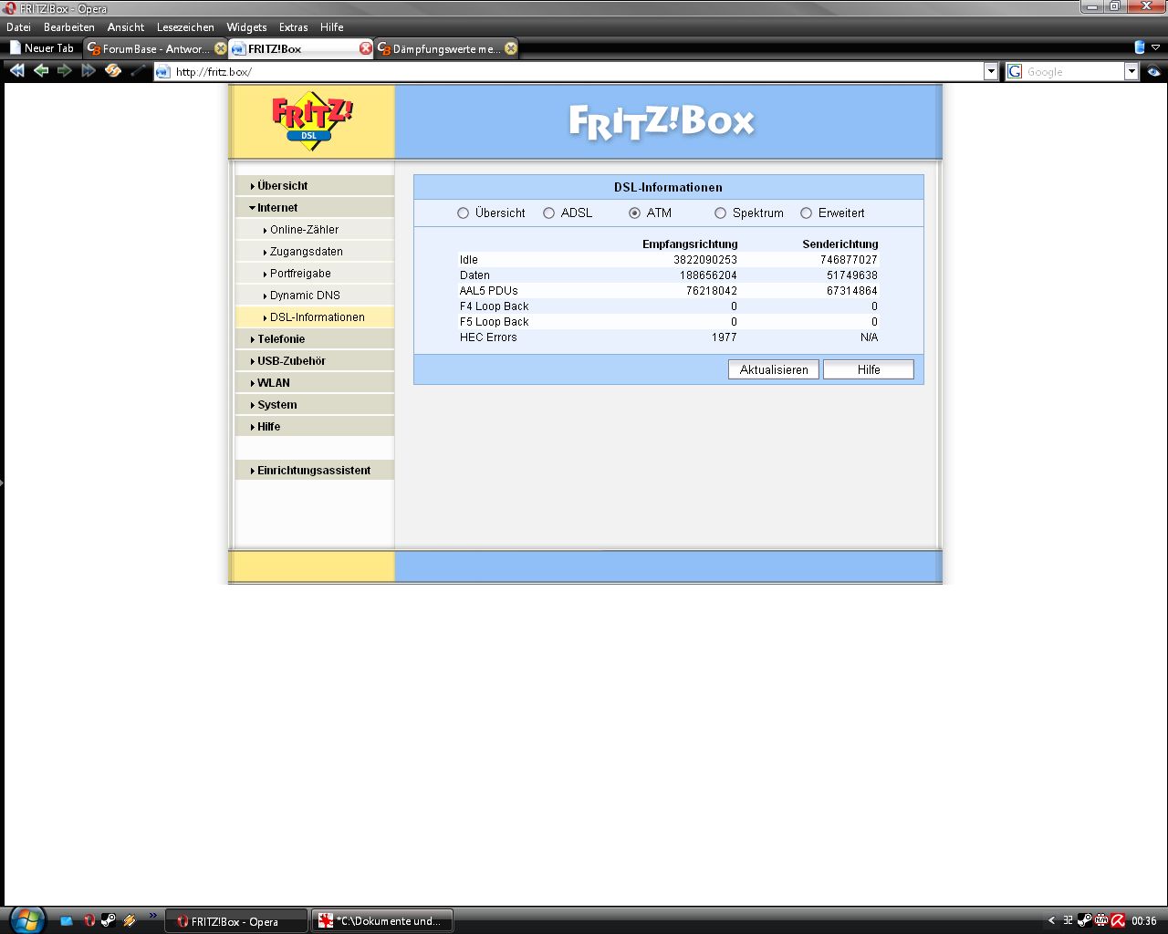Screen dimensions: 1168x934
Task: Open the Zugangsdaten page
Action: (x=315, y=251)
